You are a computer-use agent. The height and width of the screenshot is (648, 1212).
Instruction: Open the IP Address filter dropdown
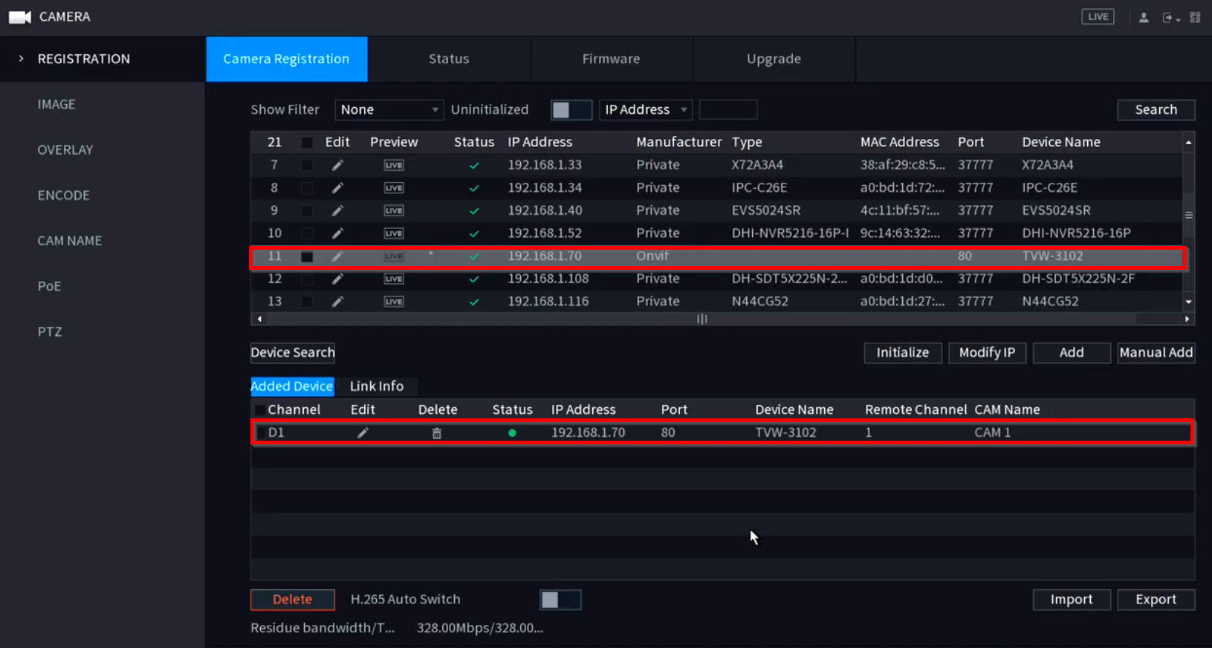(645, 110)
